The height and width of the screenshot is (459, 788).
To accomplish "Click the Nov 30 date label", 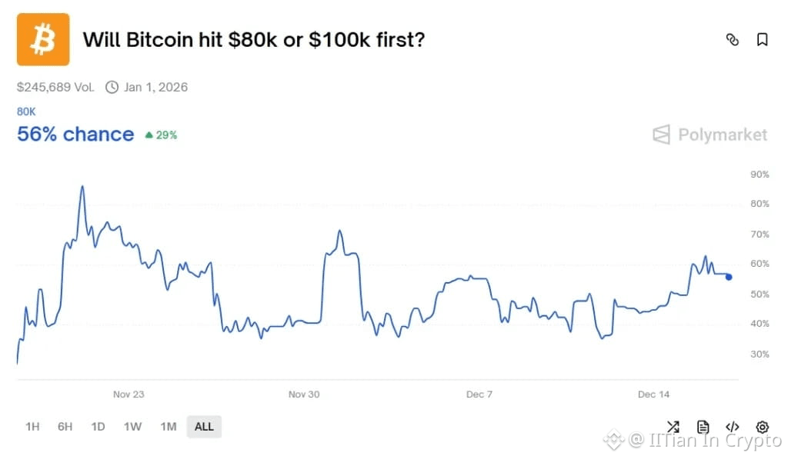I will pyautogui.click(x=304, y=394).
